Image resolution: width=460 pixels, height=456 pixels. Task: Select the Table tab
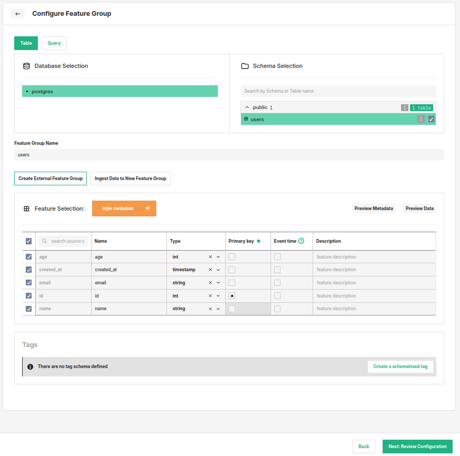pyautogui.click(x=26, y=43)
